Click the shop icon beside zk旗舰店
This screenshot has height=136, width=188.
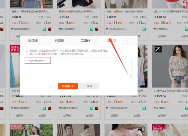click(155, 108)
